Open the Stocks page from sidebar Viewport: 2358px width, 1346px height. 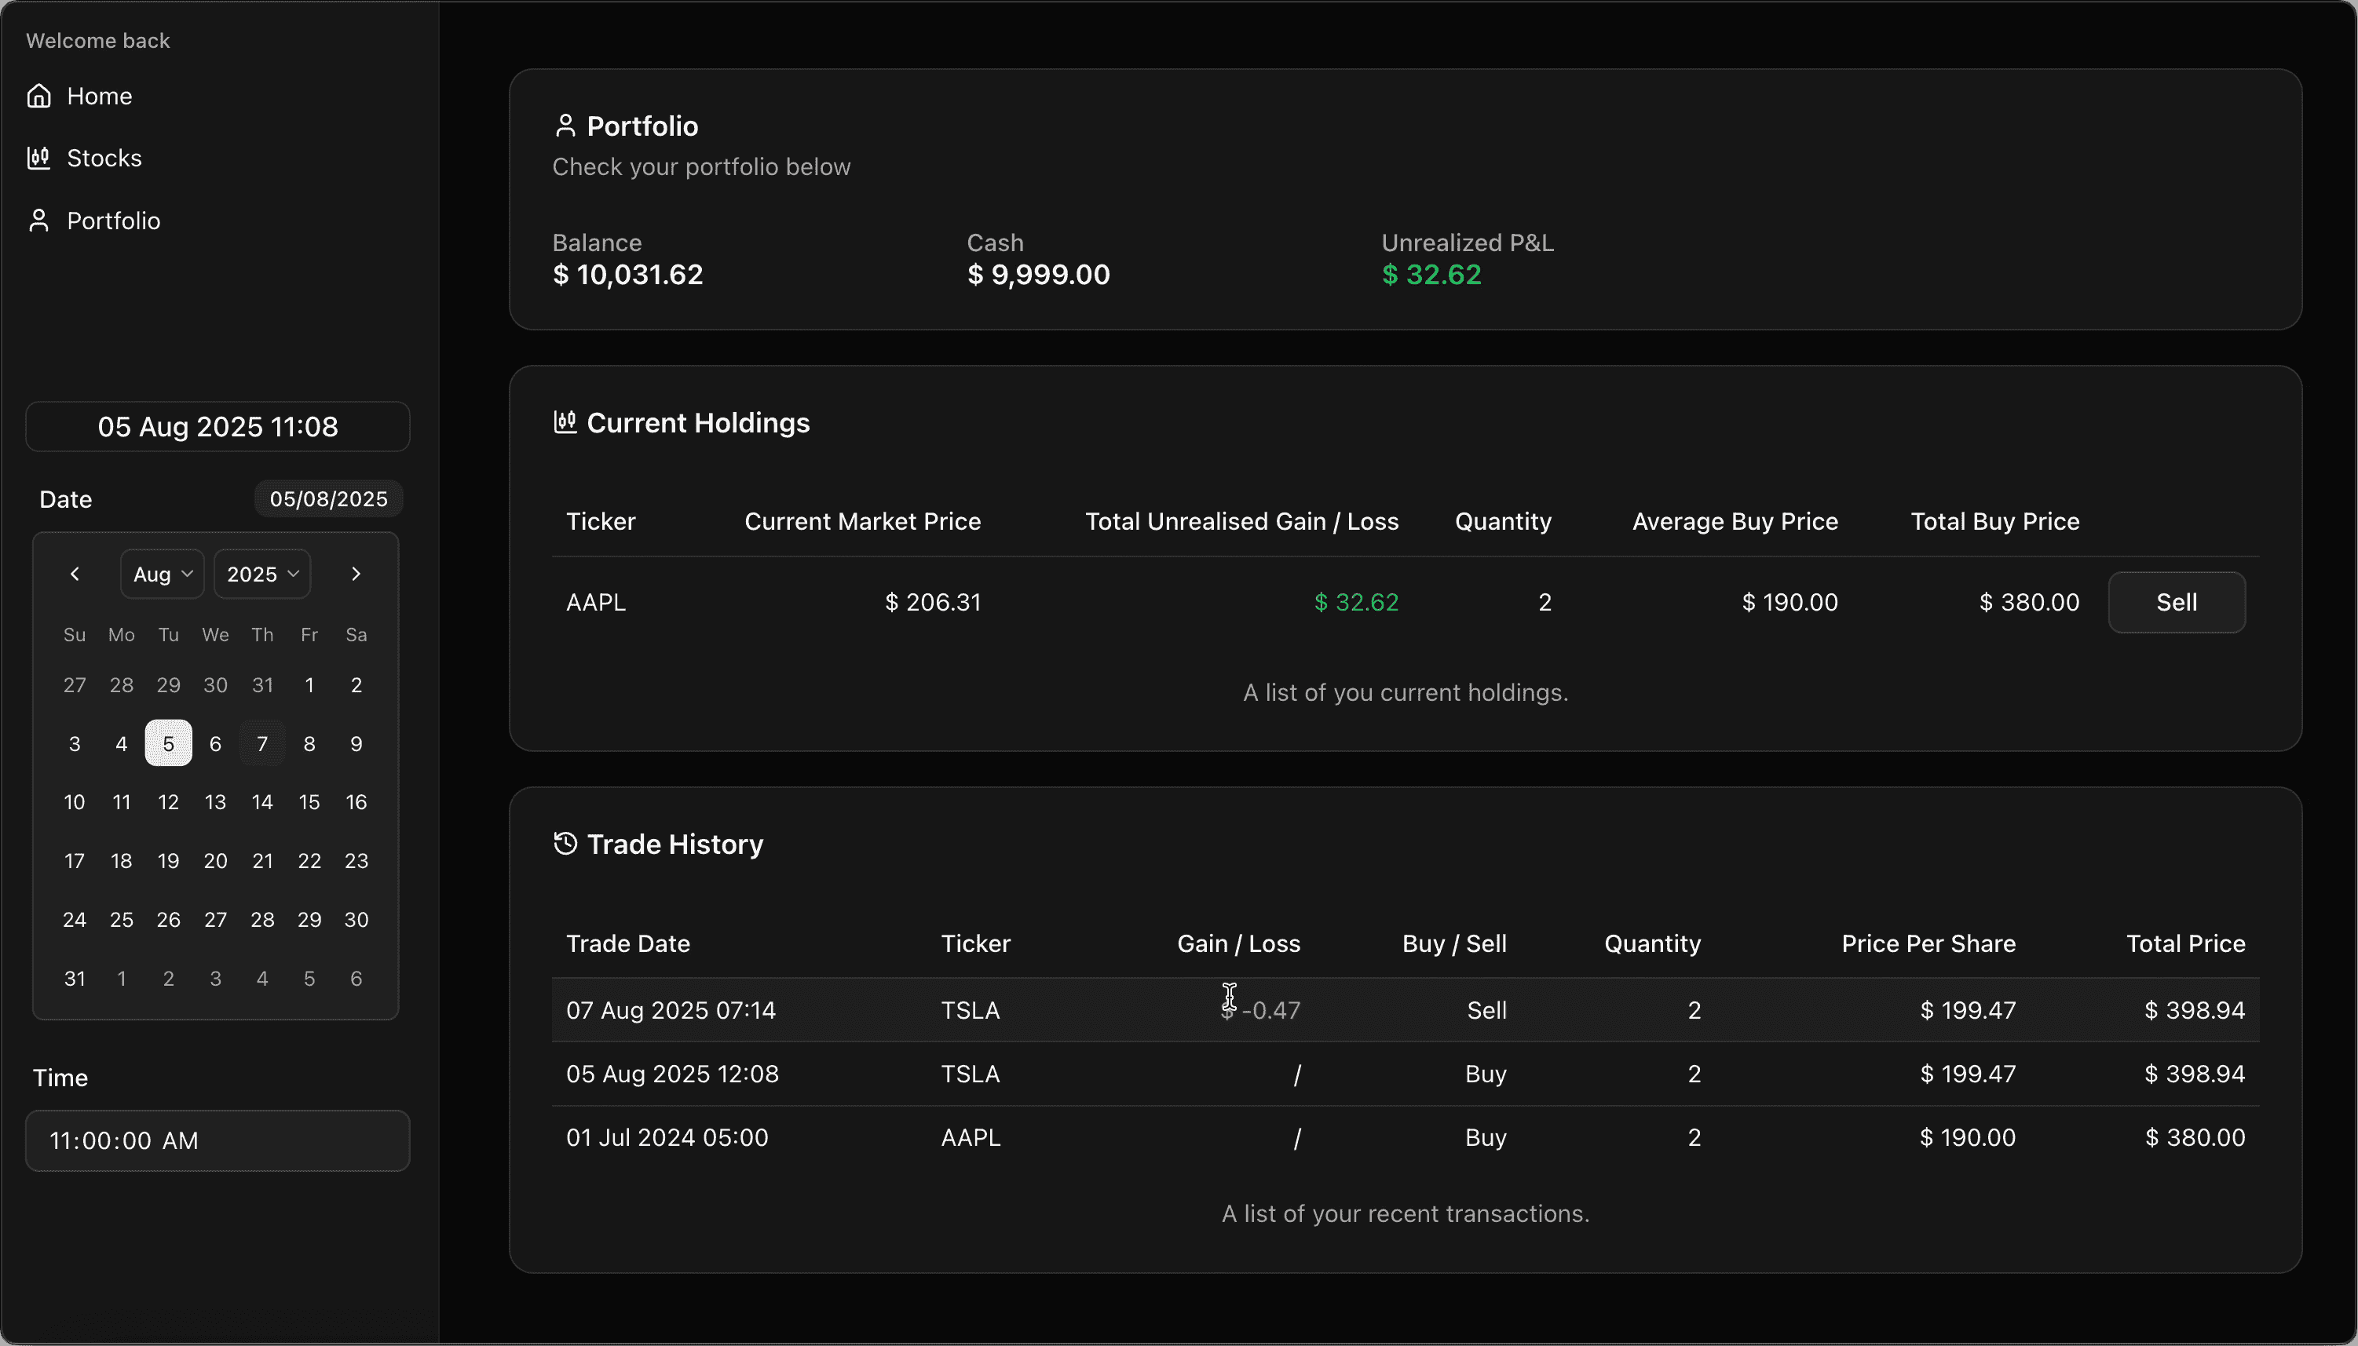[104, 158]
